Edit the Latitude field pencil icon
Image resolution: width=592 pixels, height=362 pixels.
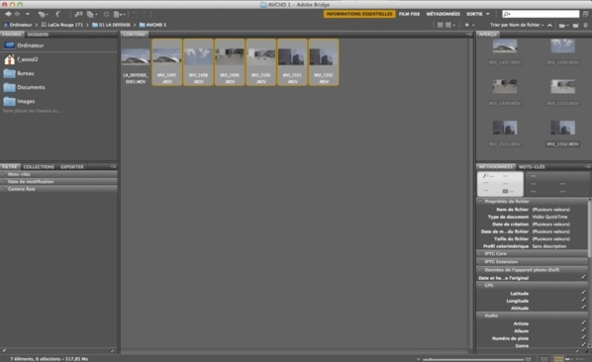click(x=584, y=293)
